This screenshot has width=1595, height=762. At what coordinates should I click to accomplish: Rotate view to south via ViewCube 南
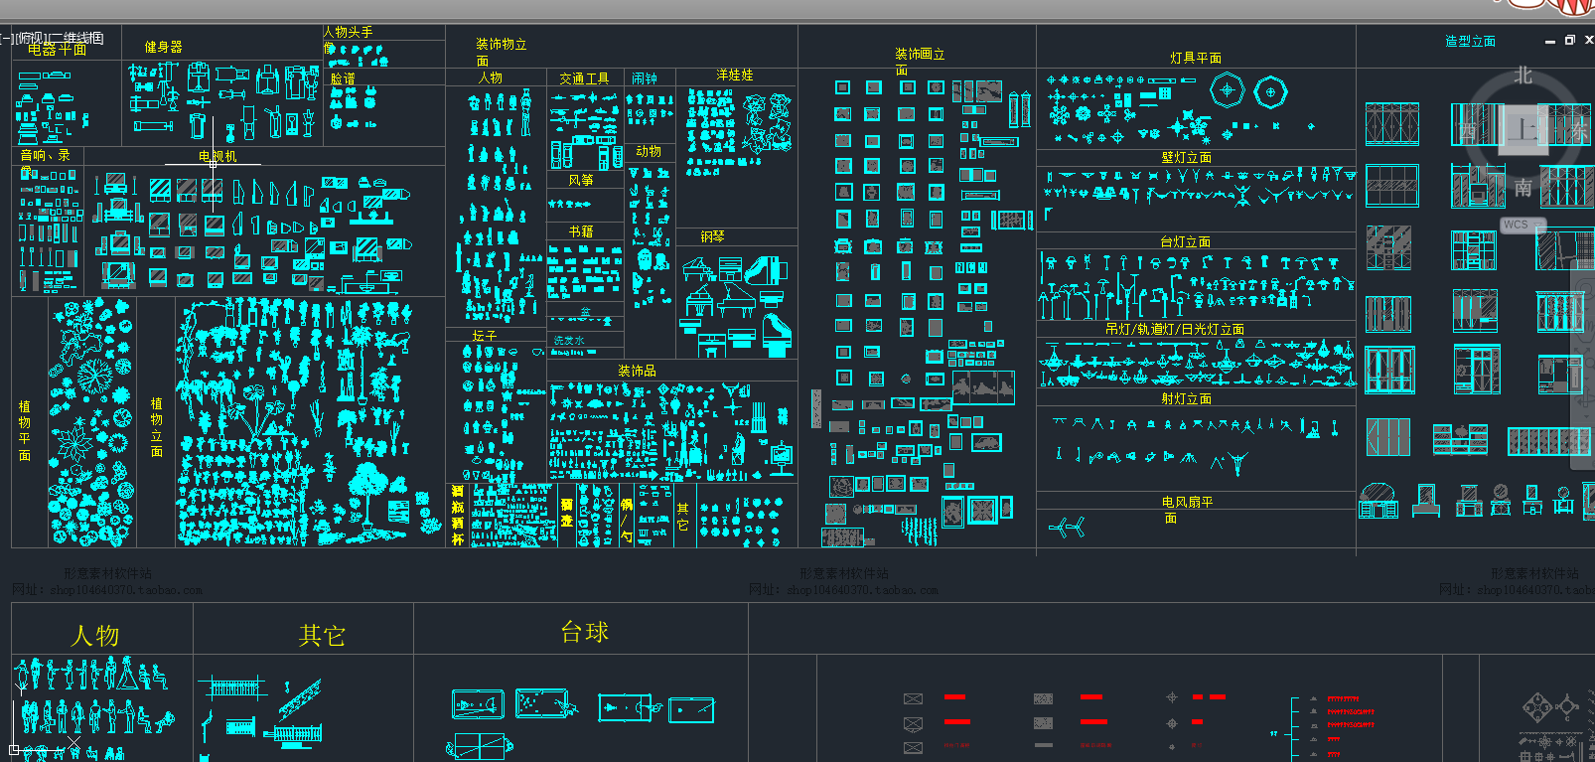click(x=1522, y=187)
